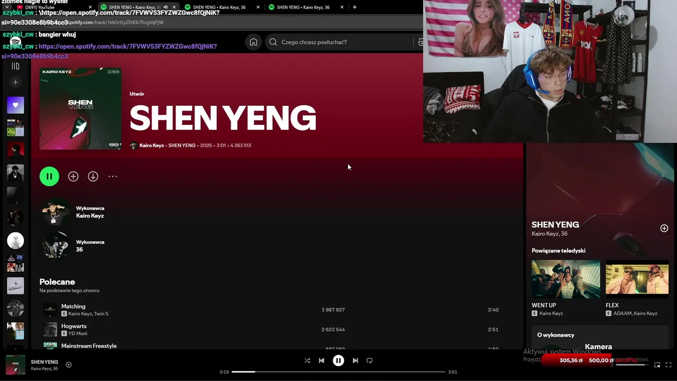Open the Kairo Keyz avatar in the header
Image resolution: width=677 pixels, height=381 pixels.
click(133, 146)
